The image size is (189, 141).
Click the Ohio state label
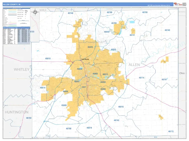182,73
